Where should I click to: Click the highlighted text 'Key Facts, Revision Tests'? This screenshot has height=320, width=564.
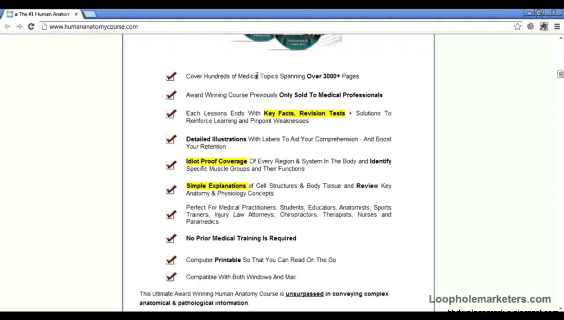tap(304, 113)
